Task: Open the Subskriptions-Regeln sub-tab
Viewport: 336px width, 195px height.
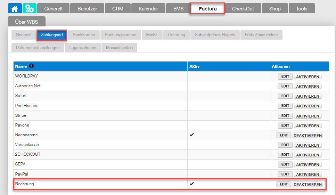Action: click(x=215, y=35)
